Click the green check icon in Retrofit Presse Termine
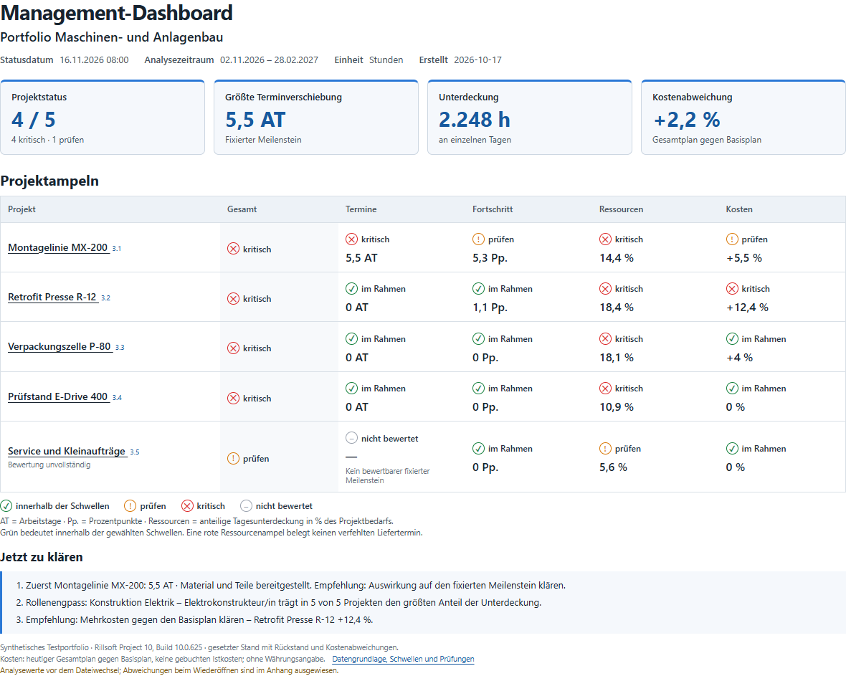The height and width of the screenshot is (676, 846). click(x=351, y=289)
